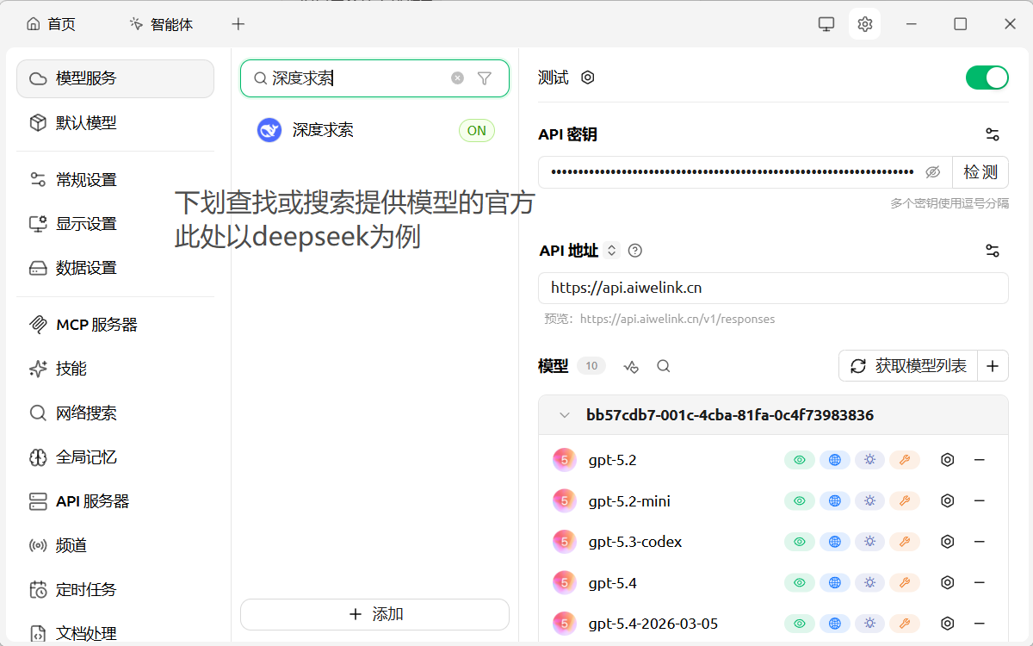Screen dimensions: 1033x646
Task: Select the 深度求索 provider in list
Action: pos(374,131)
